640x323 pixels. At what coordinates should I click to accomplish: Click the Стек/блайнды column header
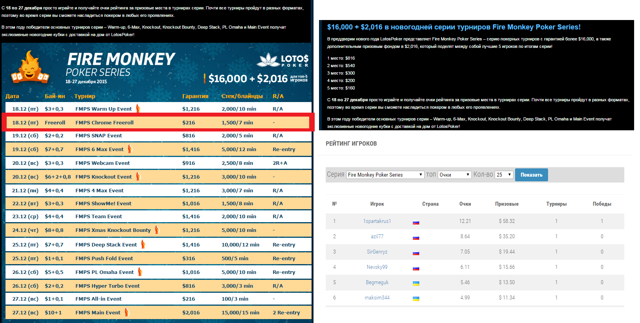pyautogui.click(x=242, y=96)
